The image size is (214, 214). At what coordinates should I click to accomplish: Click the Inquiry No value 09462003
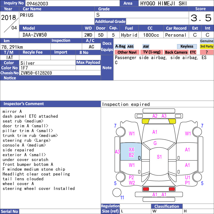(x=37, y=3)
